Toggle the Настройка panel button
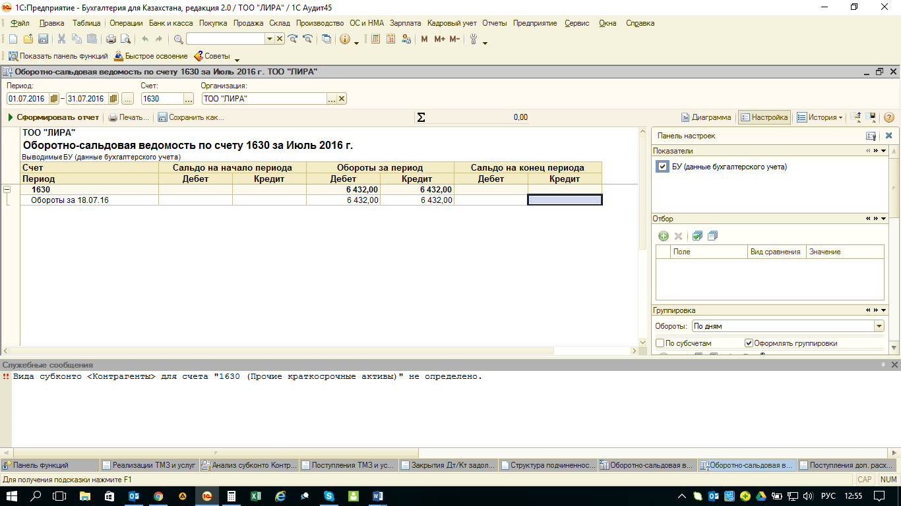This screenshot has width=901, height=506. pos(764,117)
